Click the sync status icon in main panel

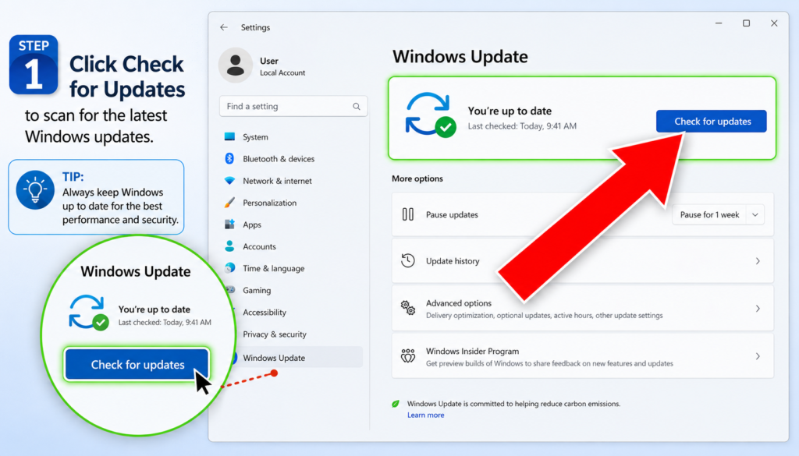[431, 115]
